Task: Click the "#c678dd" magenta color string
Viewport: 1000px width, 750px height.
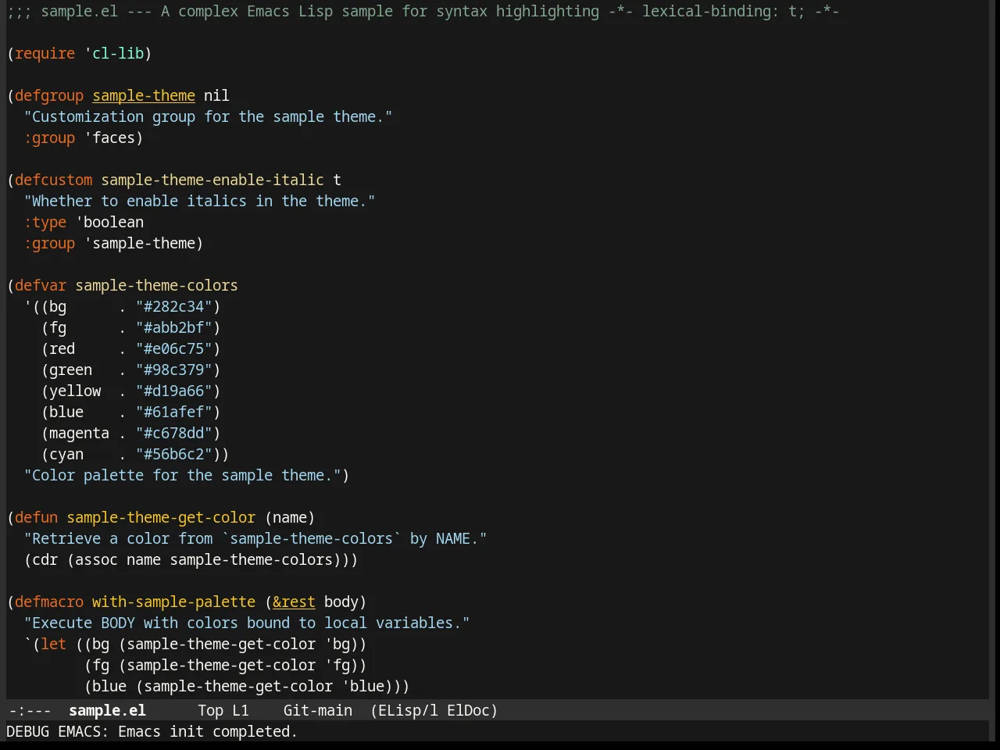Action: coord(173,433)
